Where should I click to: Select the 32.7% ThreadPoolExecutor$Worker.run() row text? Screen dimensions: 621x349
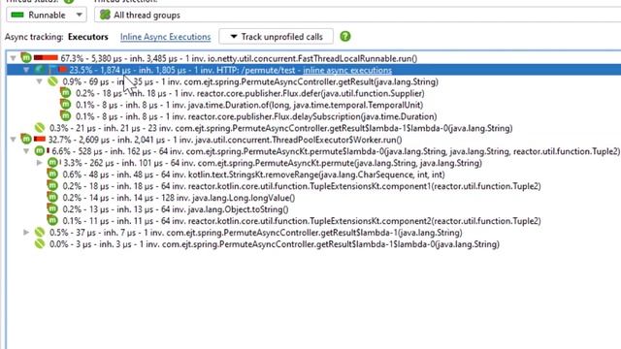point(225,140)
